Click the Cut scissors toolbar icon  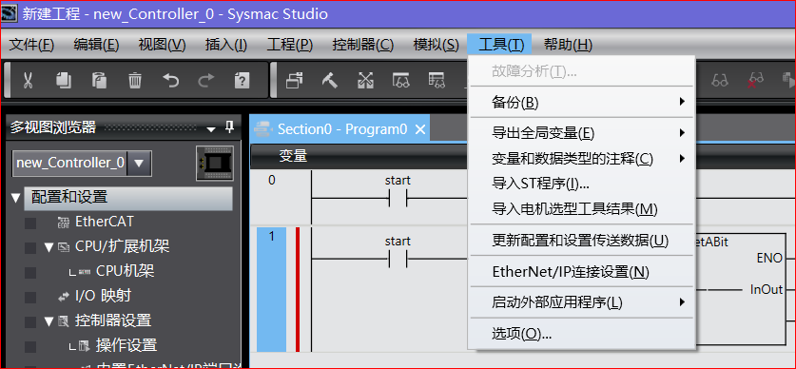click(x=28, y=80)
